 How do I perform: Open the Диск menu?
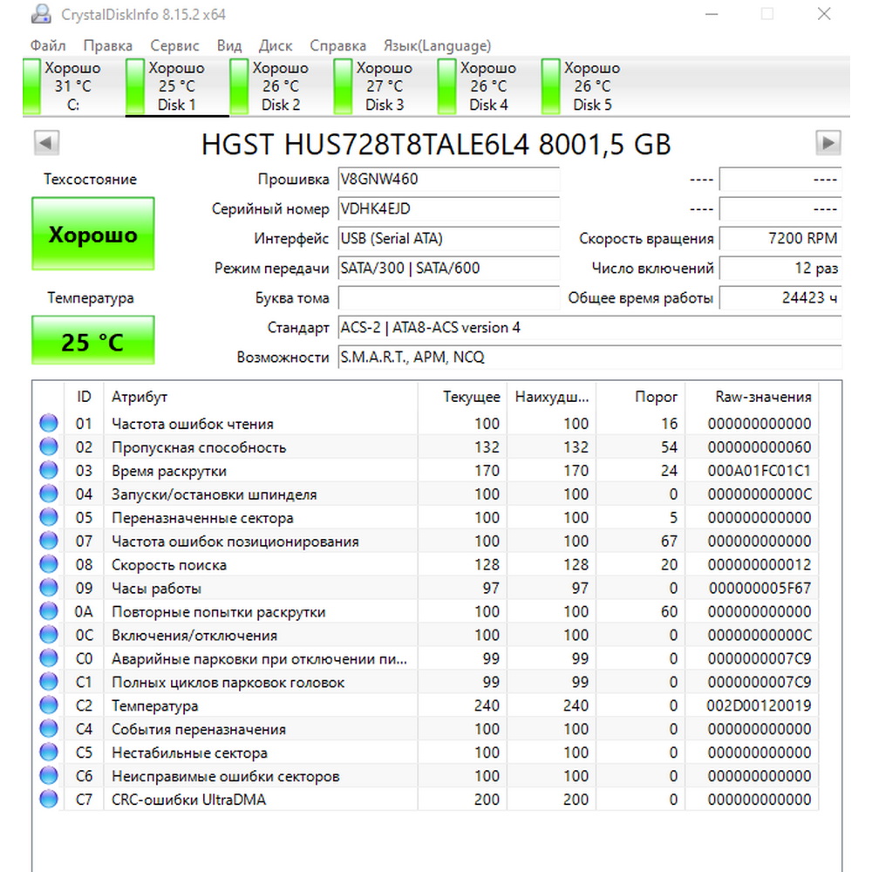pos(276,45)
